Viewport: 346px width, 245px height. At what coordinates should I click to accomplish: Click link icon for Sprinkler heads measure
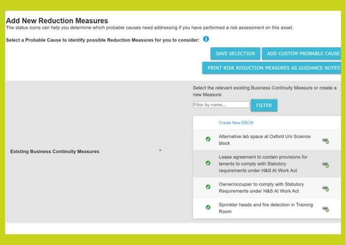(x=325, y=209)
